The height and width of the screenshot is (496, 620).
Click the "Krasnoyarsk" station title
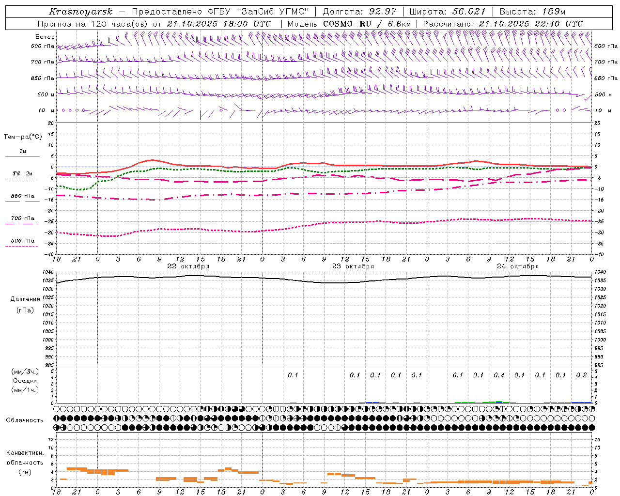pyautogui.click(x=81, y=12)
